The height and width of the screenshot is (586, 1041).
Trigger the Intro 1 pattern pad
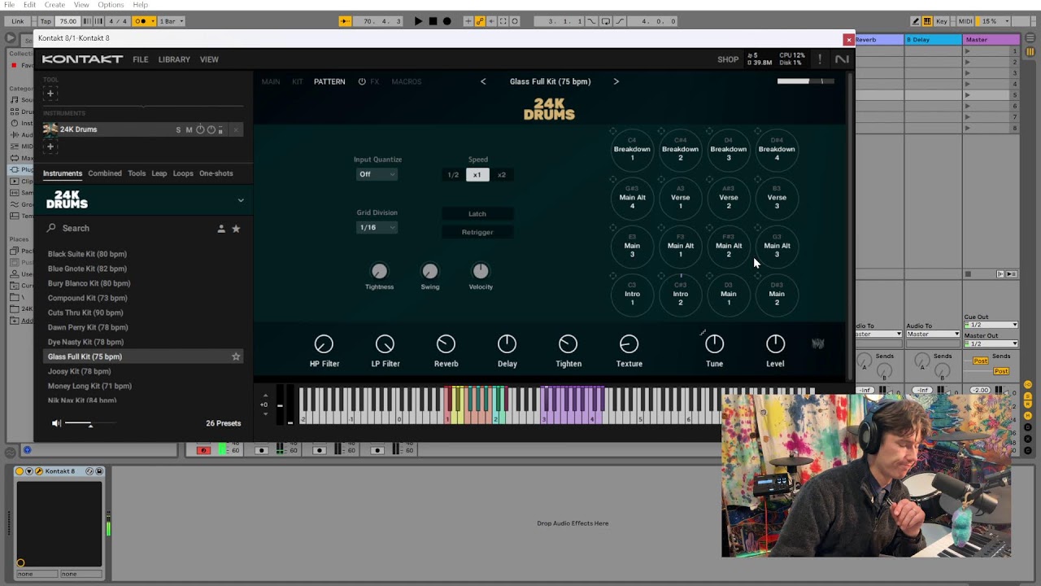point(632,295)
